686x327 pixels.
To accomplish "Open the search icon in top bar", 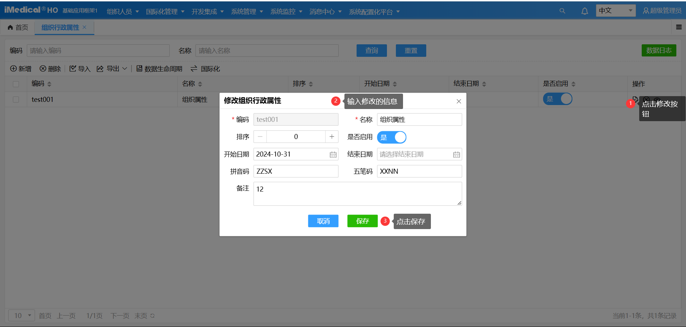I will [x=562, y=11].
